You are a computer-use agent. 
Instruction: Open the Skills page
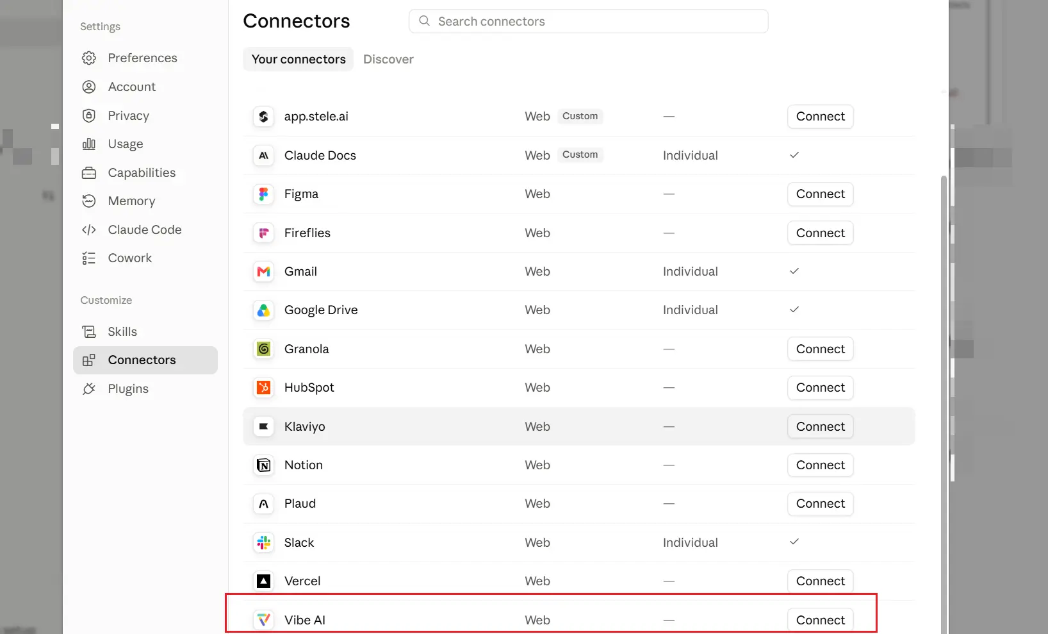click(145, 331)
